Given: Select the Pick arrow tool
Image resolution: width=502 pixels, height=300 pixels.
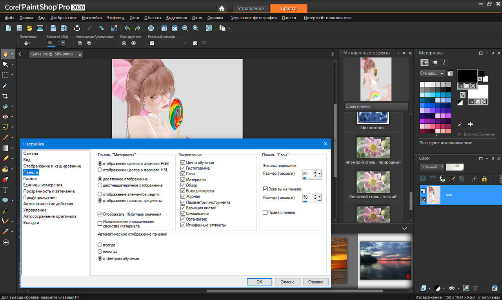Looking at the screenshot, I should [x=5, y=64].
